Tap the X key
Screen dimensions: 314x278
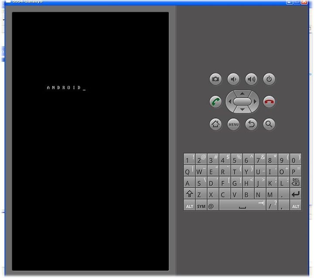click(x=213, y=193)
